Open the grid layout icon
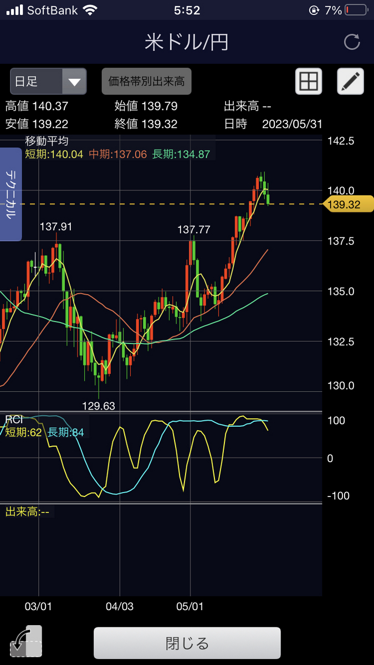Viewport: 374px width, 665px height. pos(308,82)
